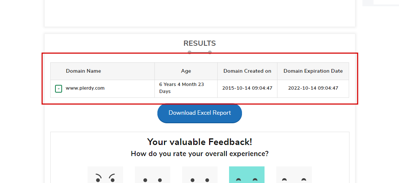
Task: Click the Your valuable Feedback! heading
Action: point(199,142)
